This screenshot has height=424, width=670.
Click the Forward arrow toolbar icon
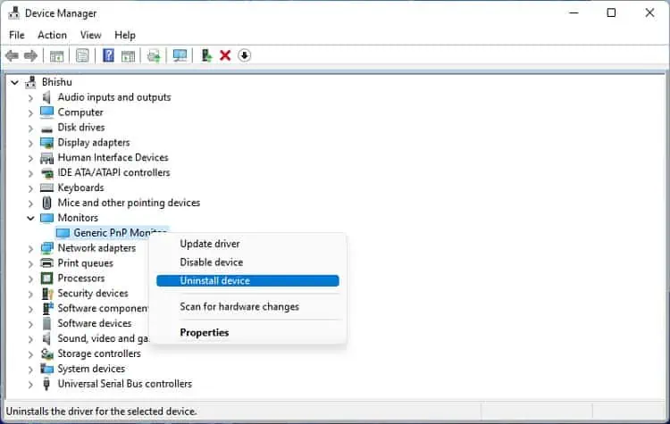pyautogui.click(x=30, y=55)
